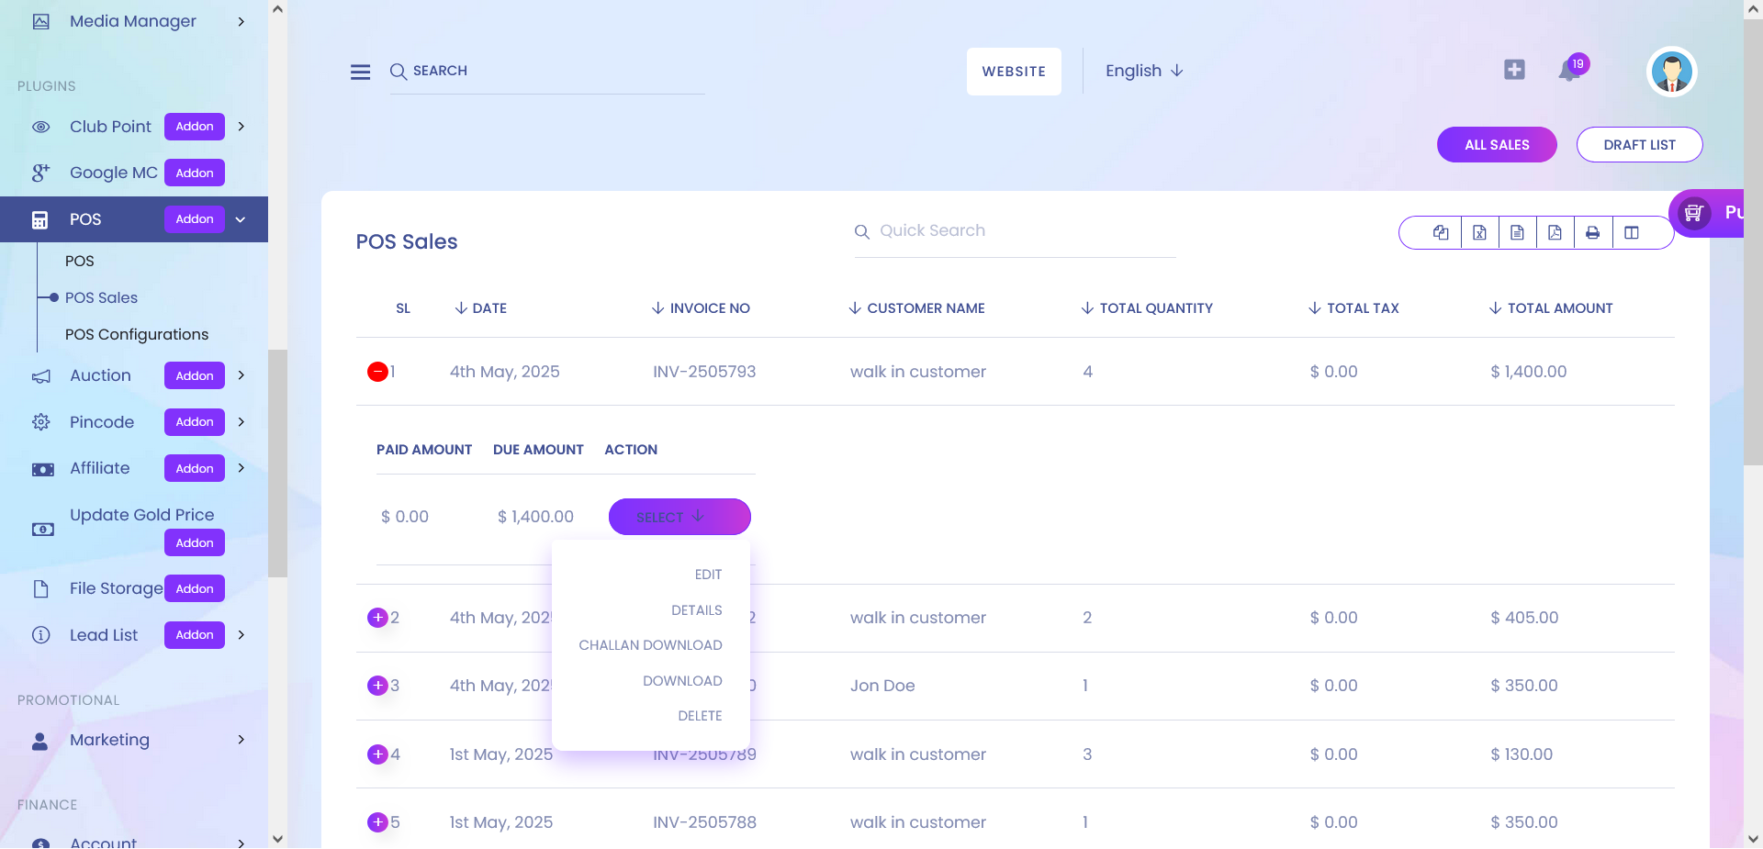Click the Lead List info icon
This screenshot has height=849, width=1763.
pos(41,635)
